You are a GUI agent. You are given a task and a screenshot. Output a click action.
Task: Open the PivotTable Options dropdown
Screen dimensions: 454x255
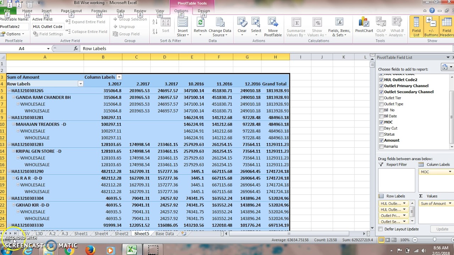pyautogui.click(x=12, y=34)
